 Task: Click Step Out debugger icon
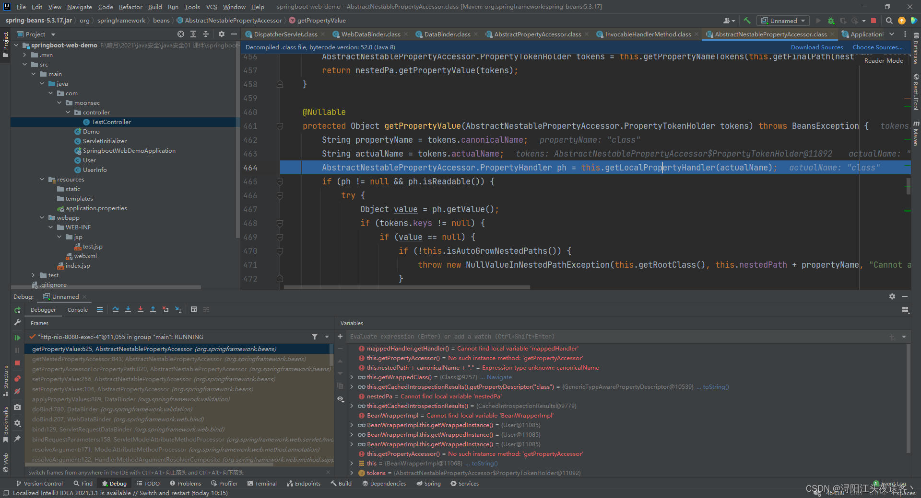pyautogui.click(x=153, y=309)
